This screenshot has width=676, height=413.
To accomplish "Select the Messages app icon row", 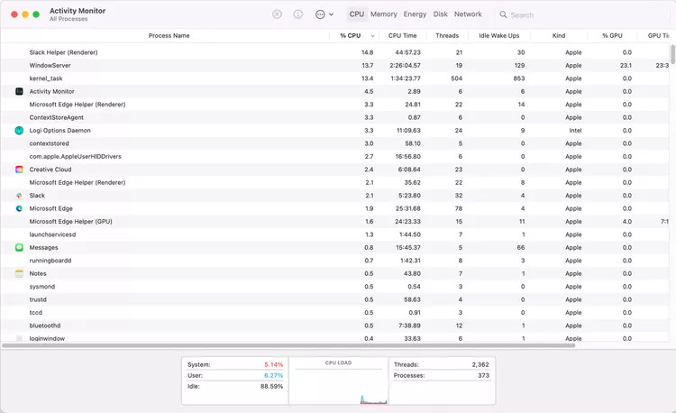I will point(19,247).
